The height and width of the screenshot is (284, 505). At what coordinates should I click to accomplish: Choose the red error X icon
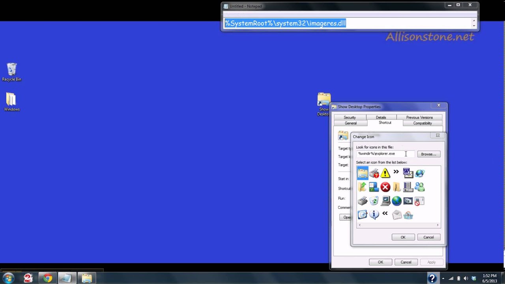click(385, 187)
